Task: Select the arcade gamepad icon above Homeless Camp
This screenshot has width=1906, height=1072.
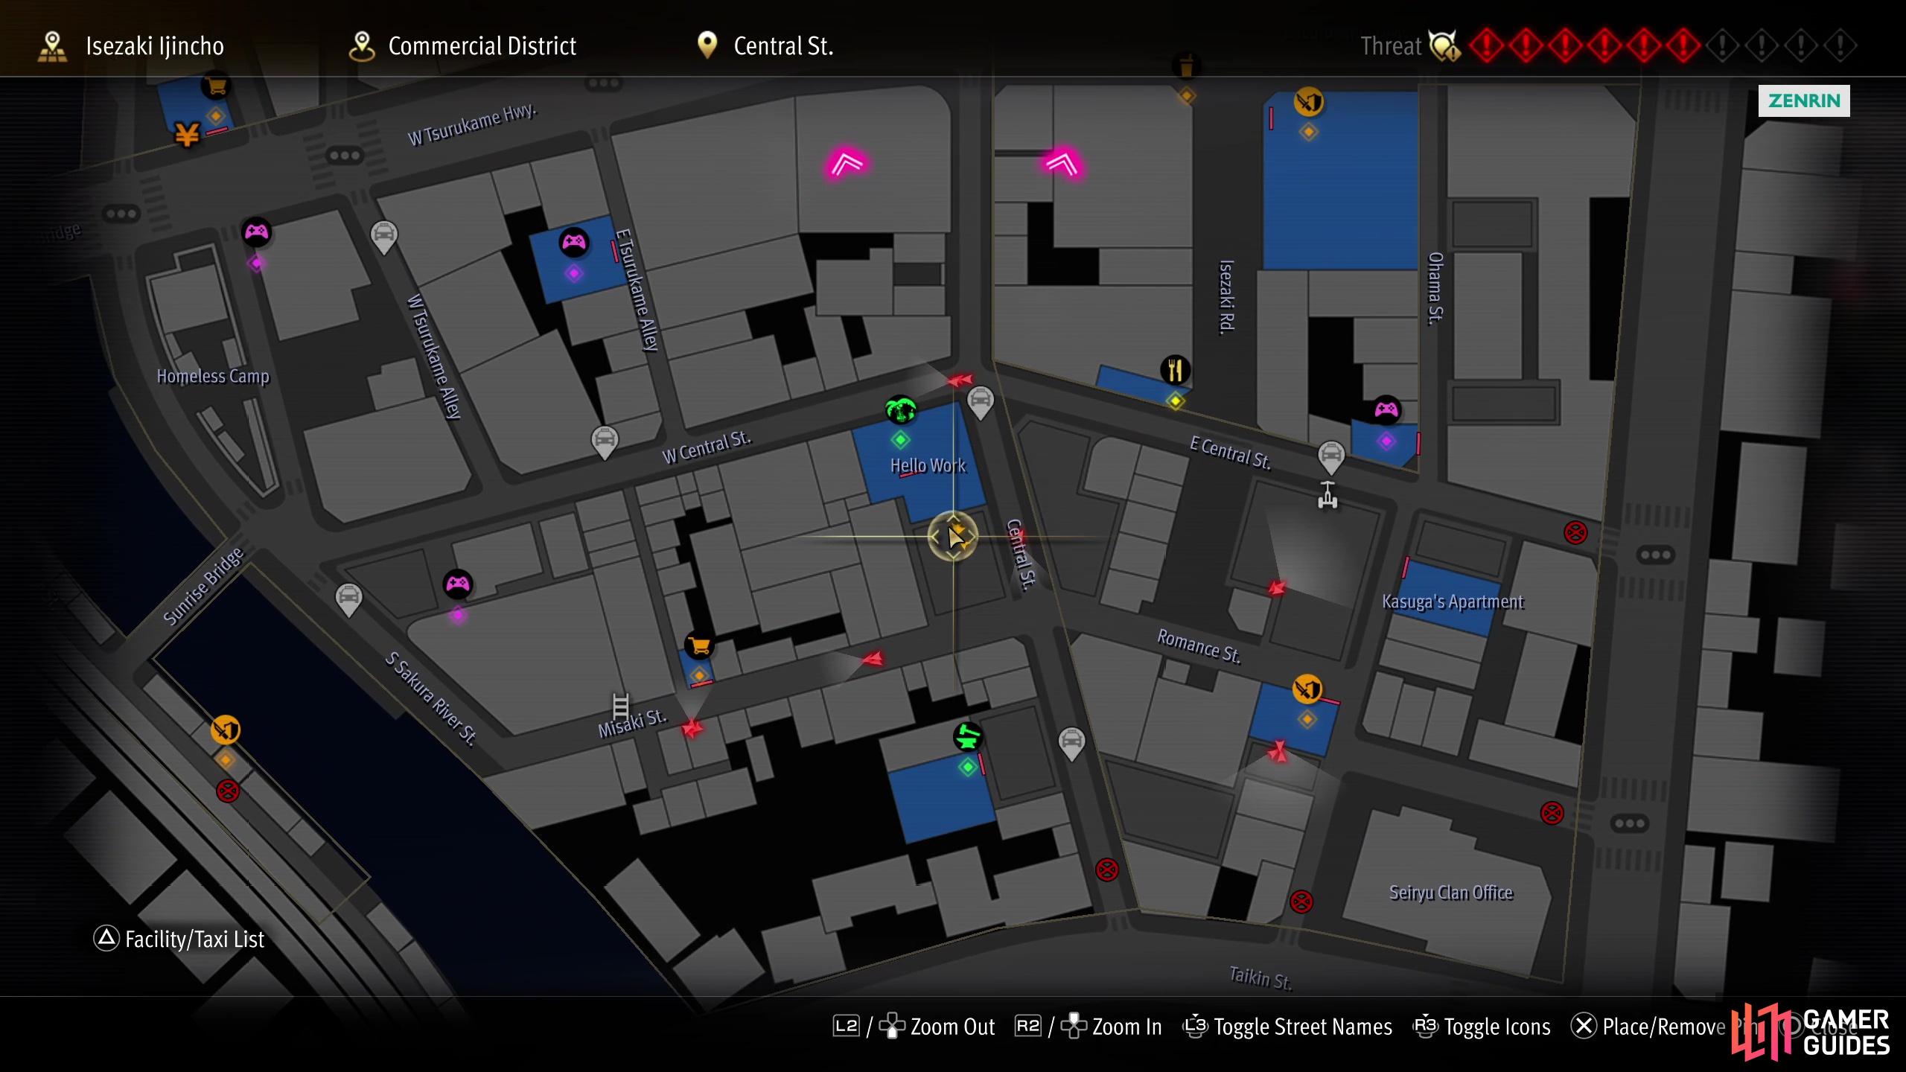Action: (x=257, y=232)
